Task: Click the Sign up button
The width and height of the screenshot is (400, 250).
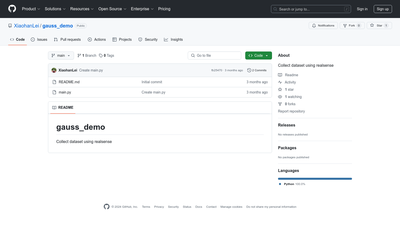Action: point(383,9)
